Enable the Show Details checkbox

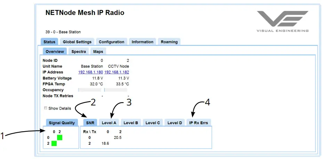point(46,108)
